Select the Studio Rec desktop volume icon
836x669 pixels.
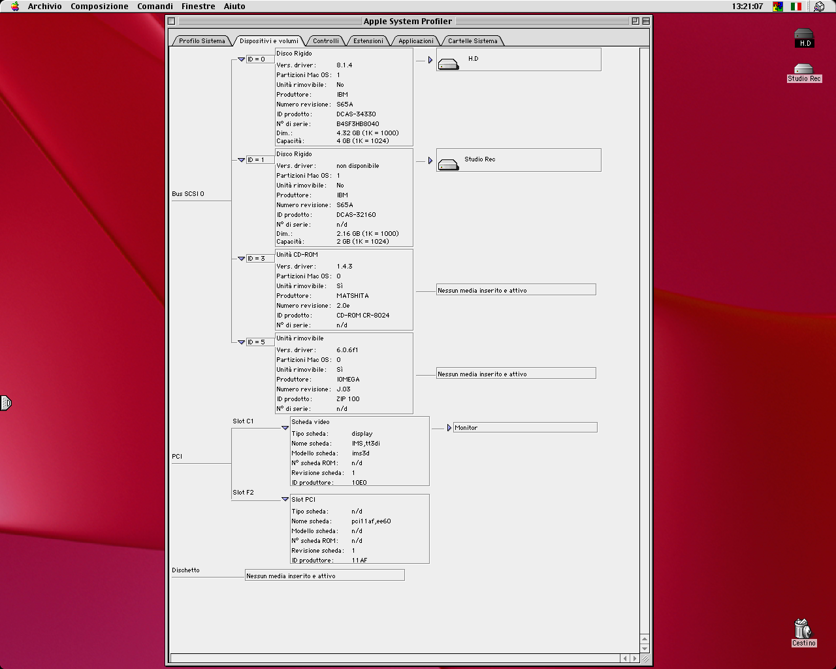click(804, 73)
